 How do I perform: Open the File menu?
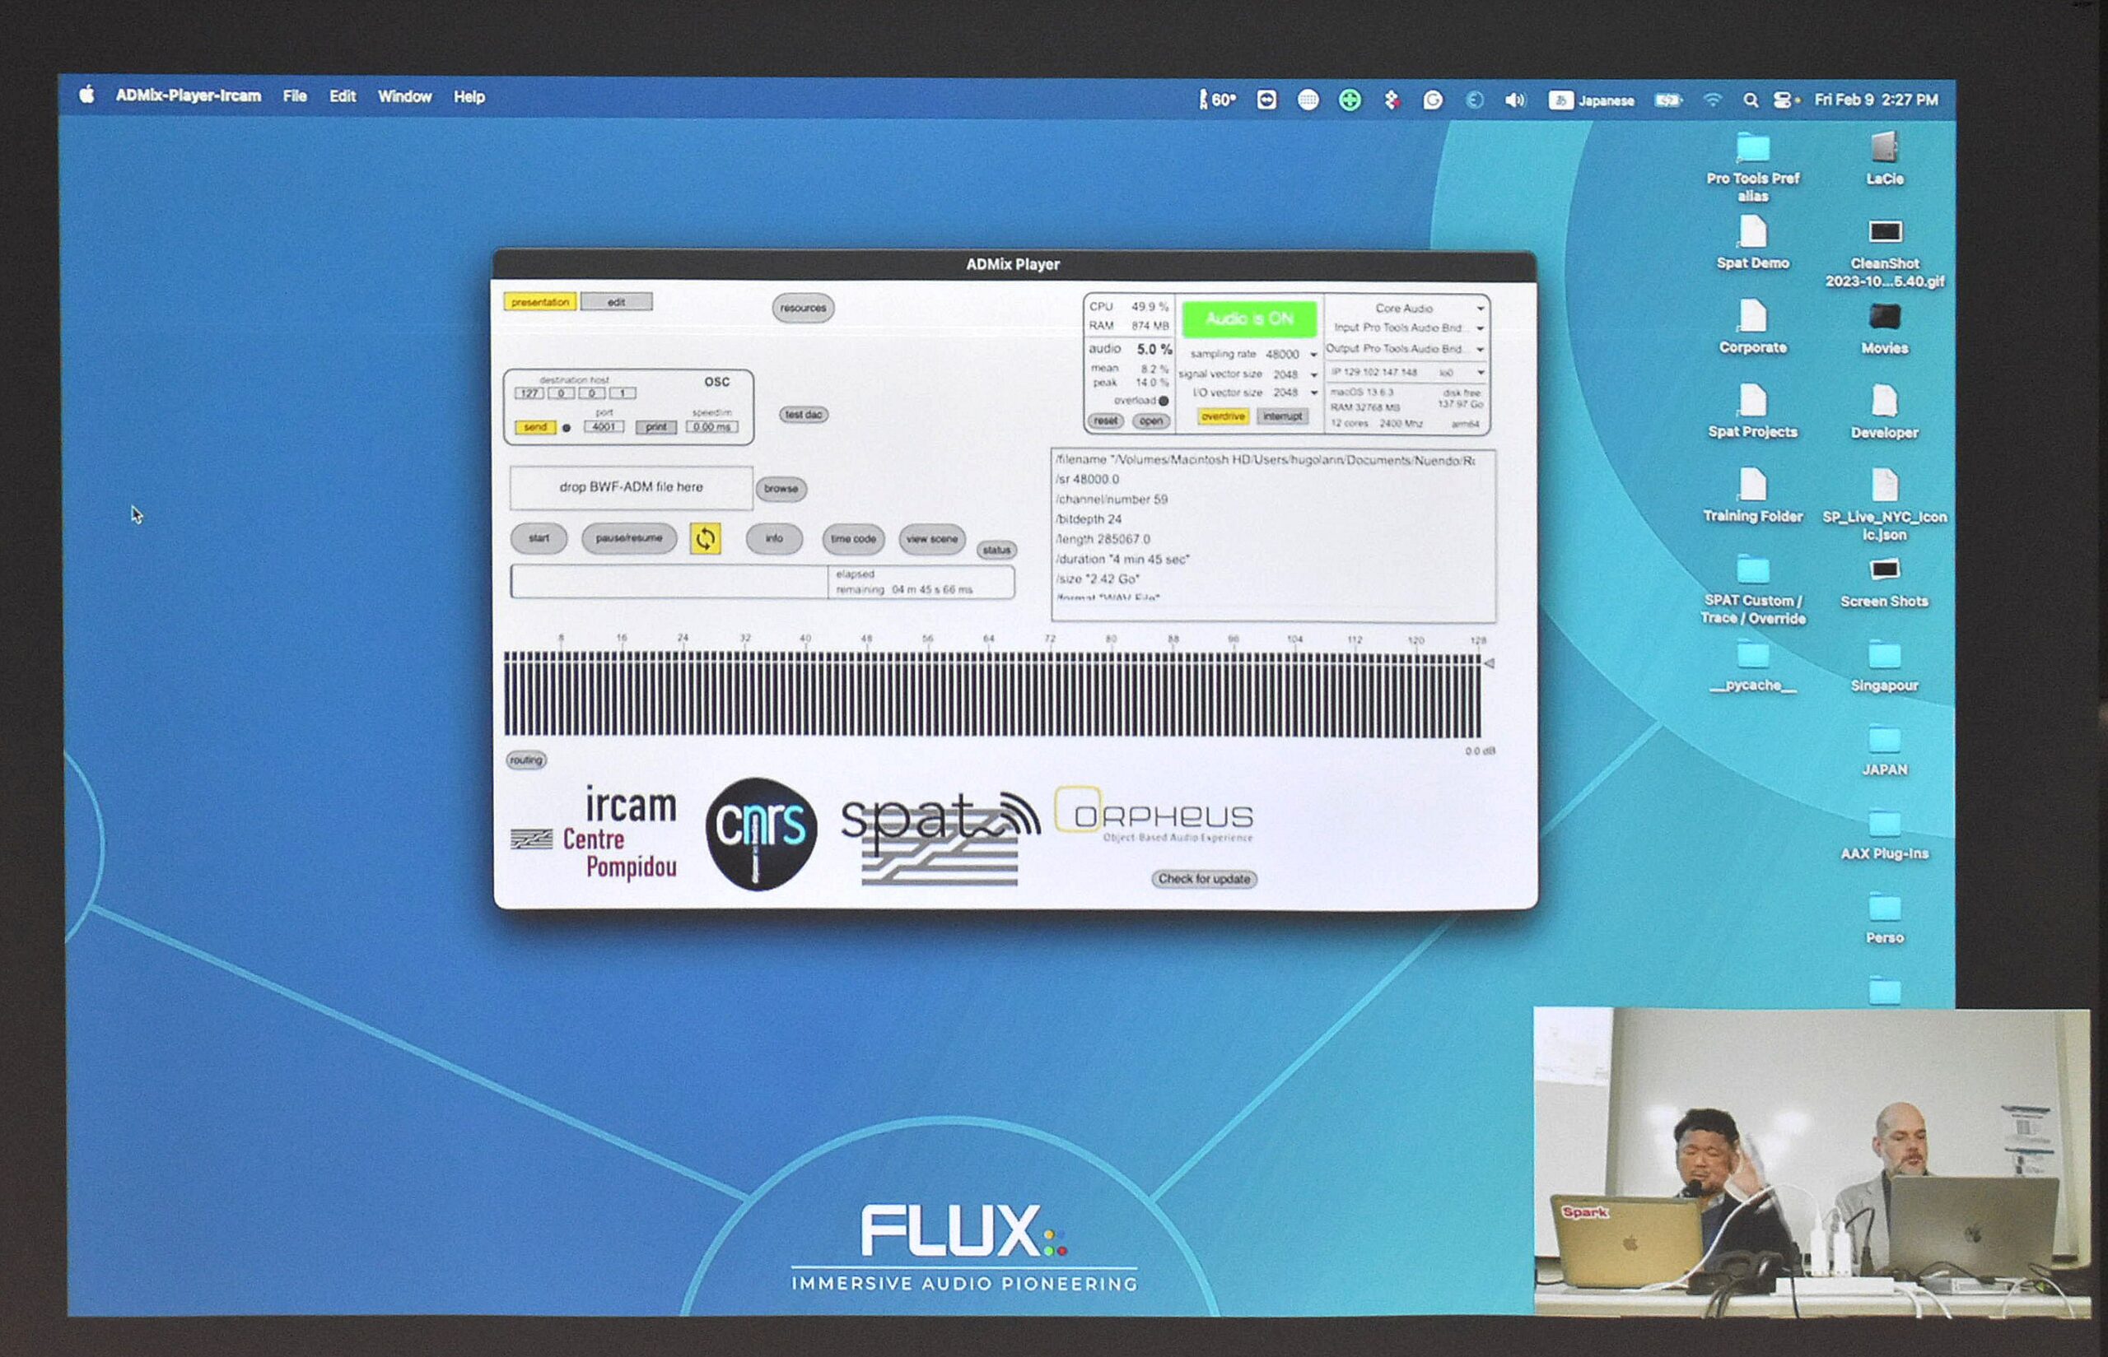coord(296,96)
